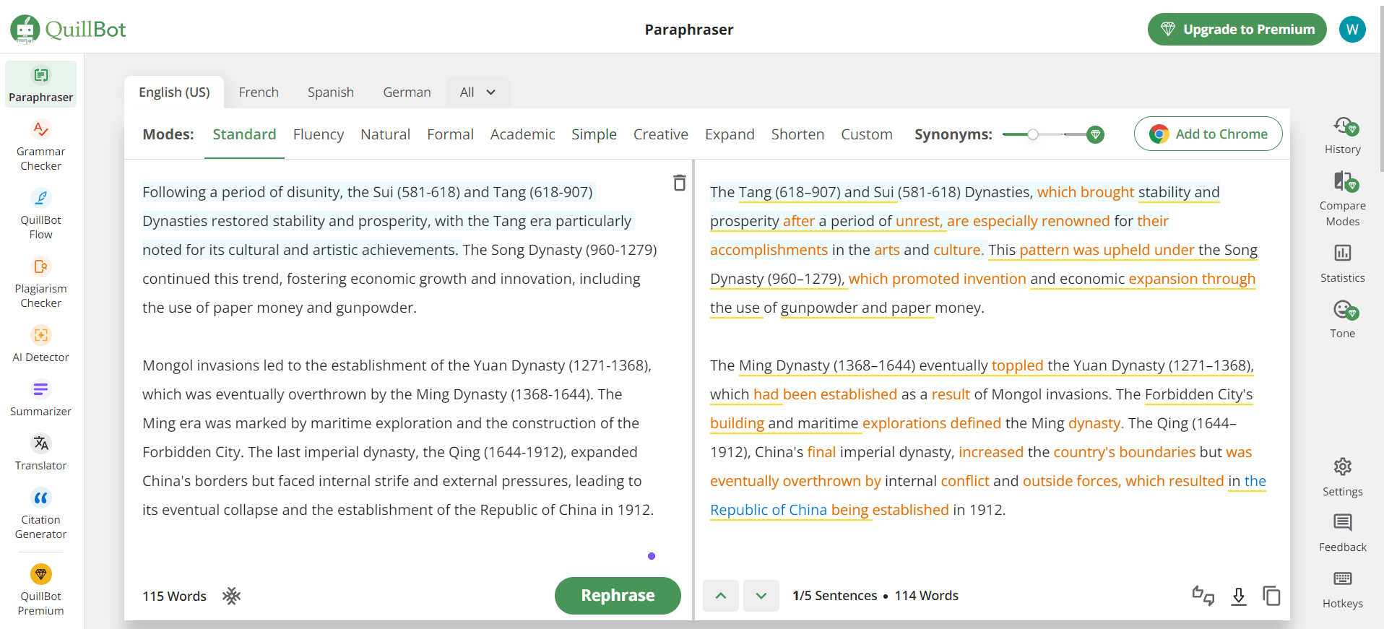Open the Statistics panel
Screen dimensions: 1384x629
(1342, 261)
